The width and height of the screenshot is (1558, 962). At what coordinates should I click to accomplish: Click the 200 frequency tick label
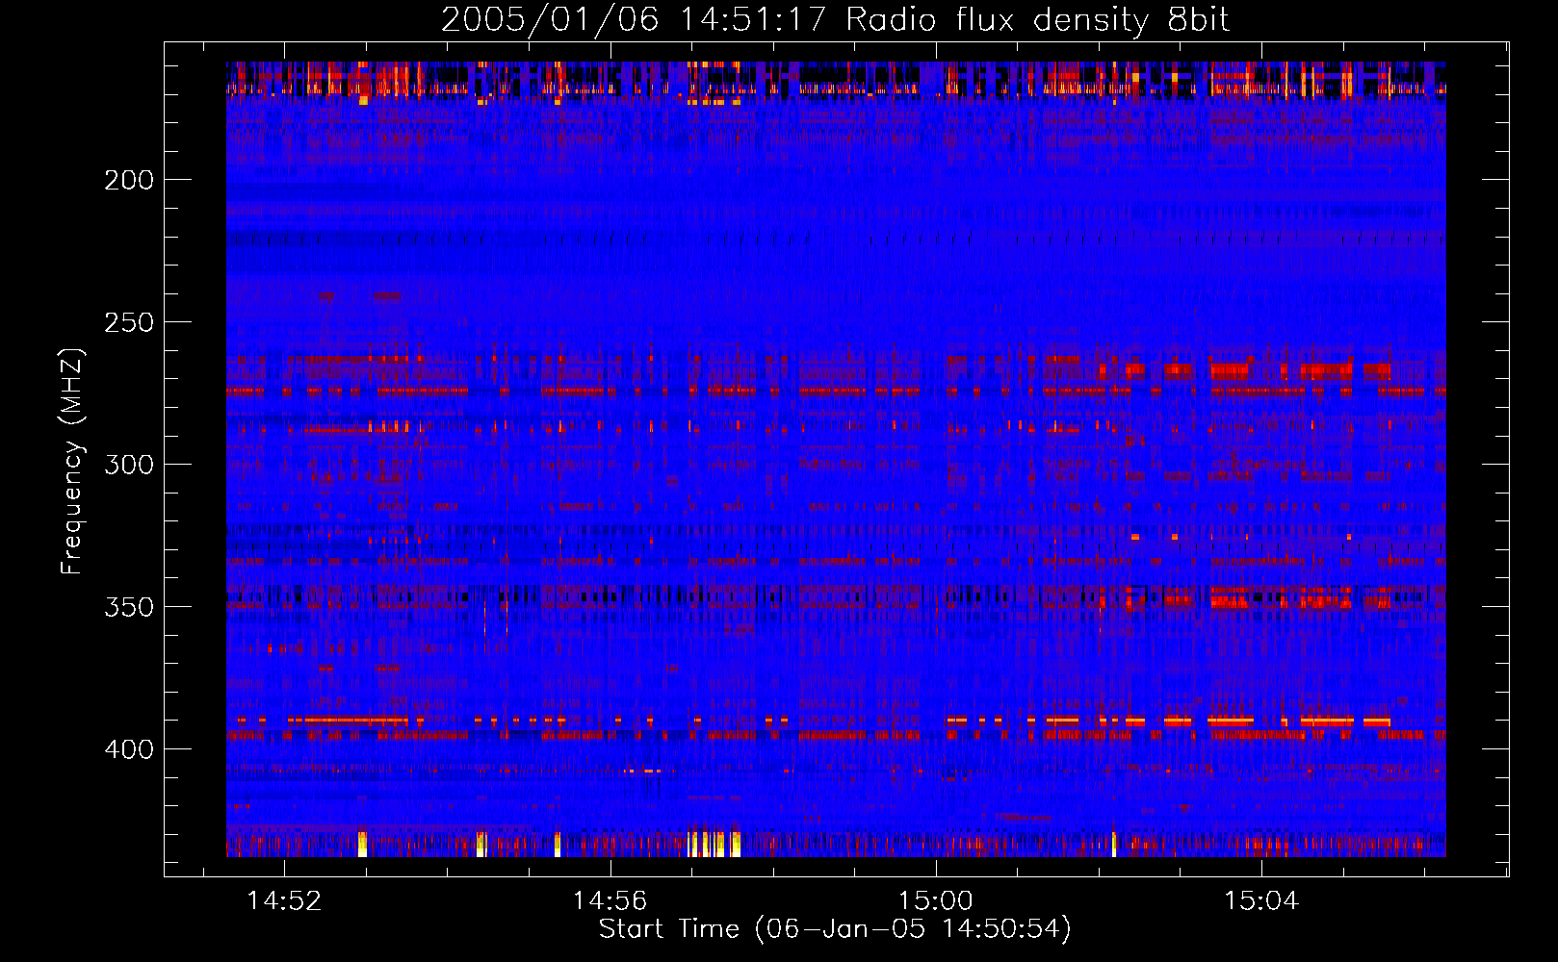[x=129, y=180]
